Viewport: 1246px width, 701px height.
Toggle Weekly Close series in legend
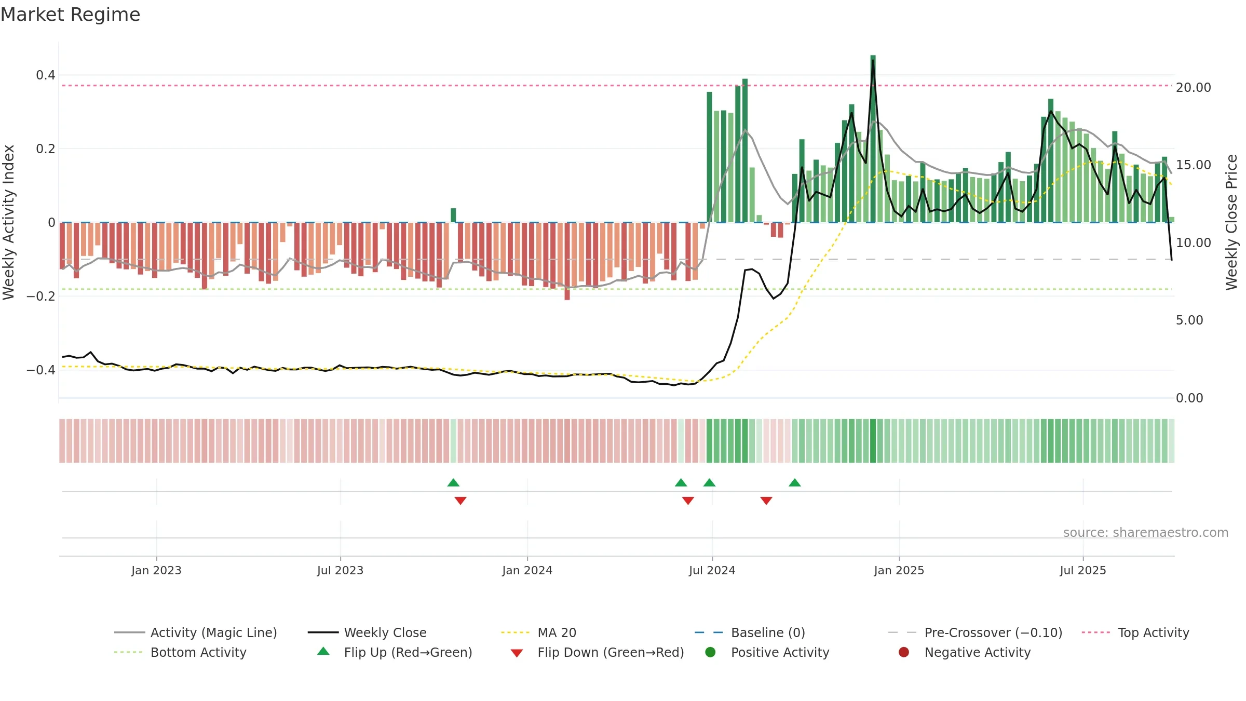tap(367, 632)
